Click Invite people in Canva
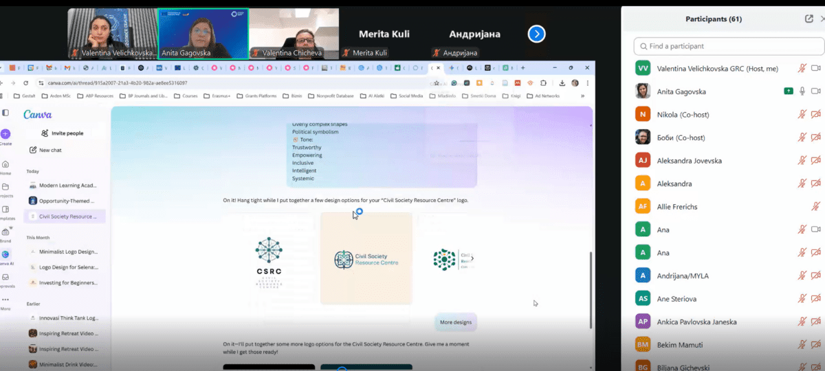The image size is (825, 371). click(x=61, y=133)
